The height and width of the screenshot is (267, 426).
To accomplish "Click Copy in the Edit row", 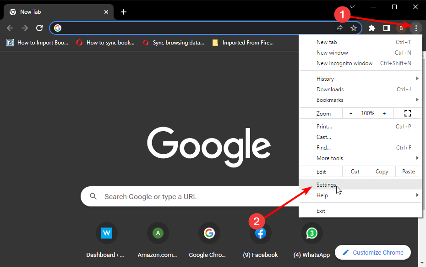I will tap(382, 172).
